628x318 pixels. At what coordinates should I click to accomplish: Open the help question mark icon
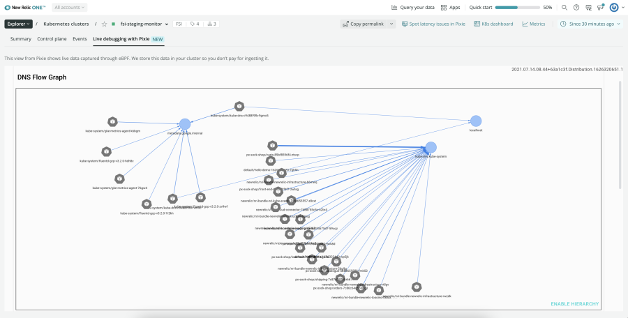click(576, 7)
